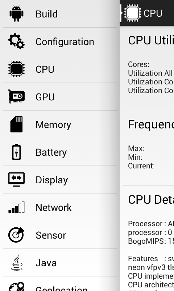Tap the processor chip icon in drawer
Screen dimensions: 174x291
click(16, 69)
